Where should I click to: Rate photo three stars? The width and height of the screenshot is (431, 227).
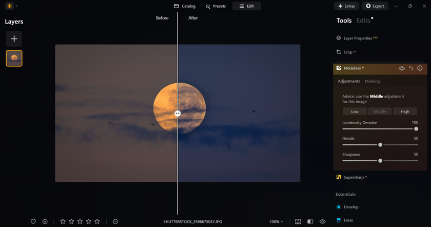80,221
